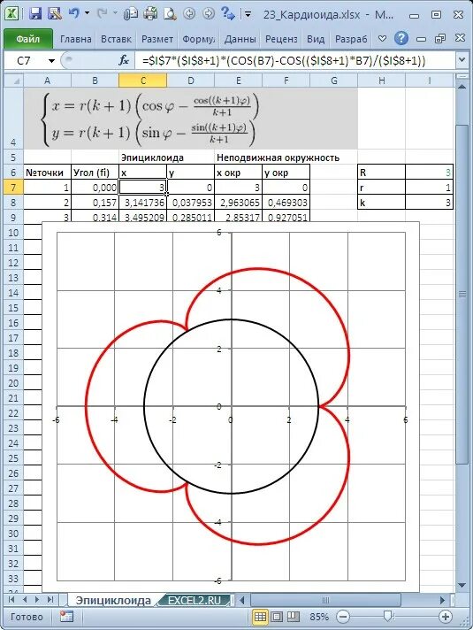Open Excel Help blue question icon
This screenshot has height=630, width=473.
401,39
